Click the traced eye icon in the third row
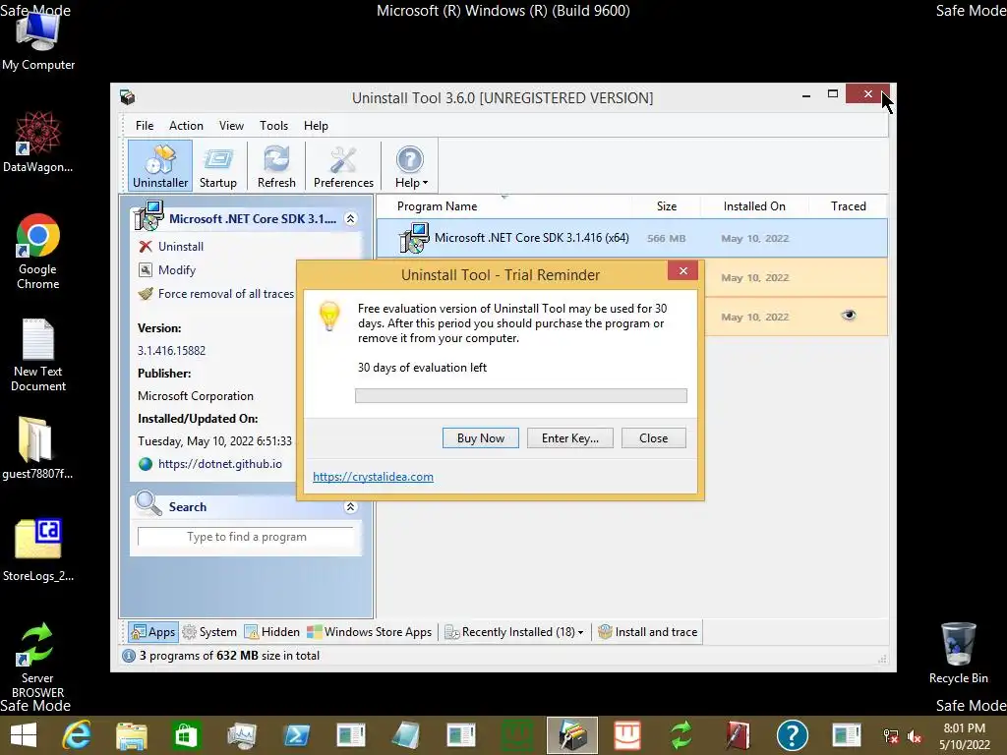Viewport: 1007px width, 755px height. click(x=849, y=316)
